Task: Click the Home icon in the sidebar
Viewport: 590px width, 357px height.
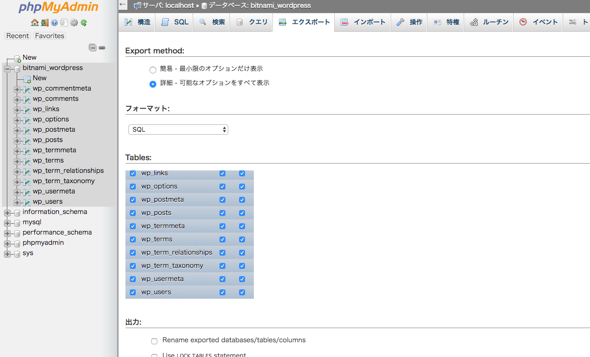Action: [34, 23]
